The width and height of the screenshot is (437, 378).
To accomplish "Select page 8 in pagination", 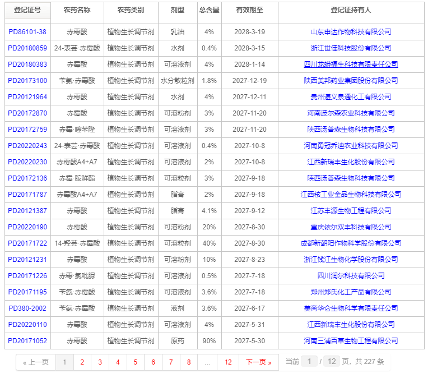I will (x=189, y=362).
